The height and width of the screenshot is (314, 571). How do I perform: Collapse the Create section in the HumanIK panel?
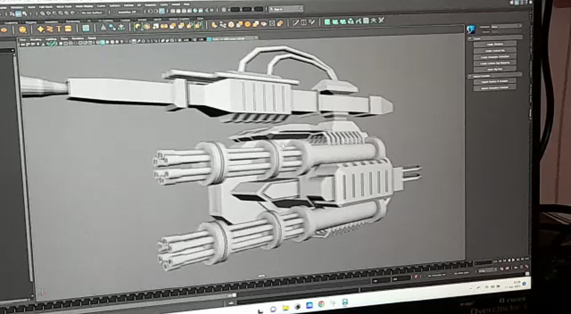click(470, 38)
